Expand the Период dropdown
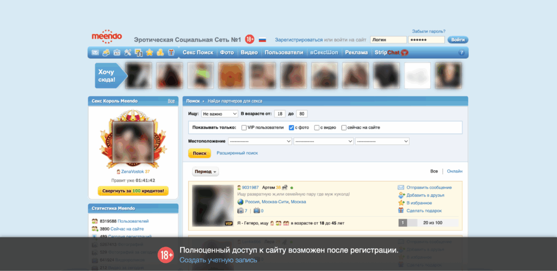 206,171
